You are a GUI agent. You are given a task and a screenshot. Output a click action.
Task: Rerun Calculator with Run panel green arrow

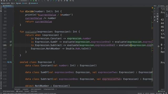pyautogui.click(x=155, y=9)
